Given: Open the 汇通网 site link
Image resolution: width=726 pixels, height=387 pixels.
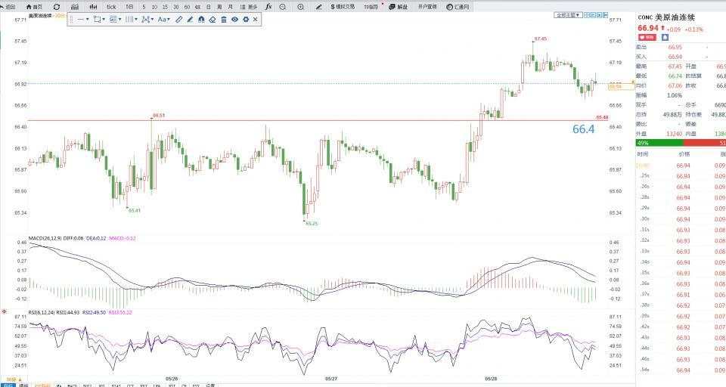Looking at the screenshot, I should (x=458, y=7).
